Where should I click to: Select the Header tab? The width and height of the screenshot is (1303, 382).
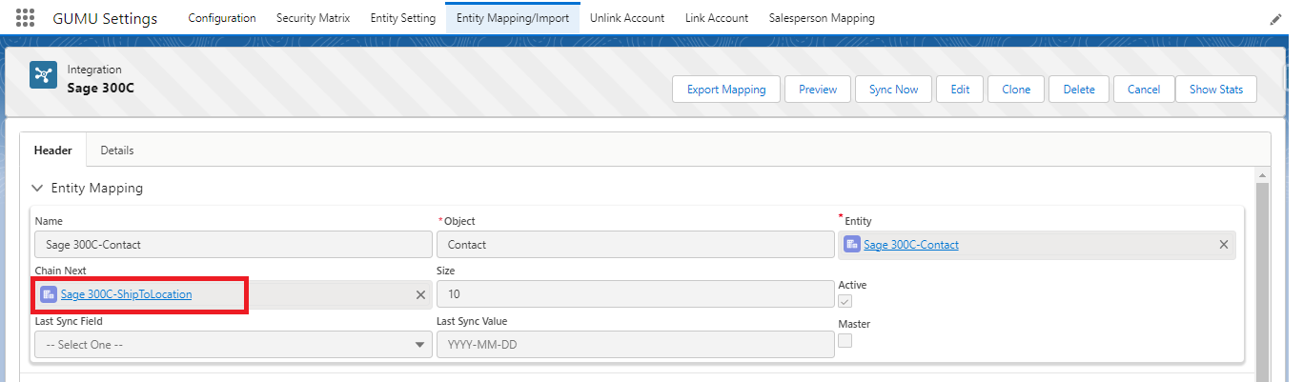53,151
